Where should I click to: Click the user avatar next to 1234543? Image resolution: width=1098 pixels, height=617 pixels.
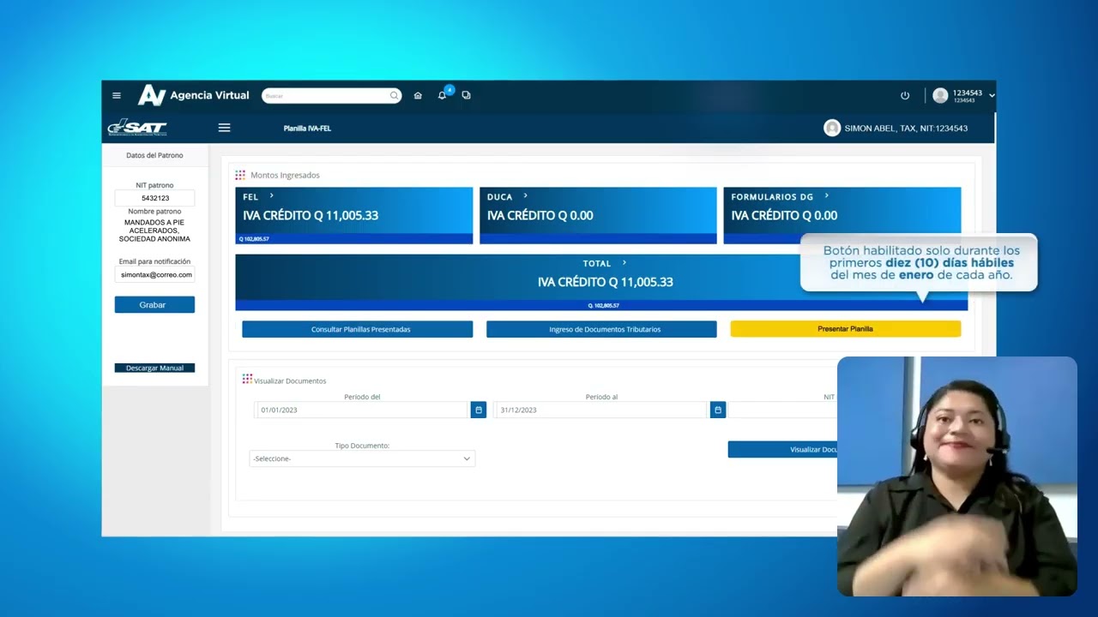point(940,95)
